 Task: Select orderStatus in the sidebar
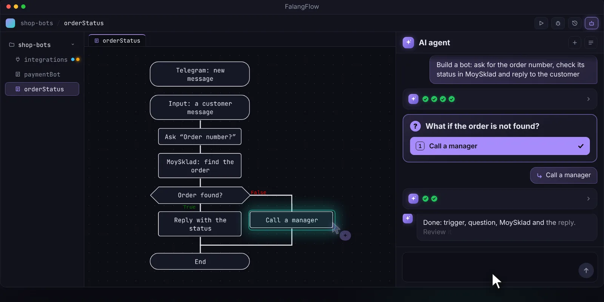[42, 89]
